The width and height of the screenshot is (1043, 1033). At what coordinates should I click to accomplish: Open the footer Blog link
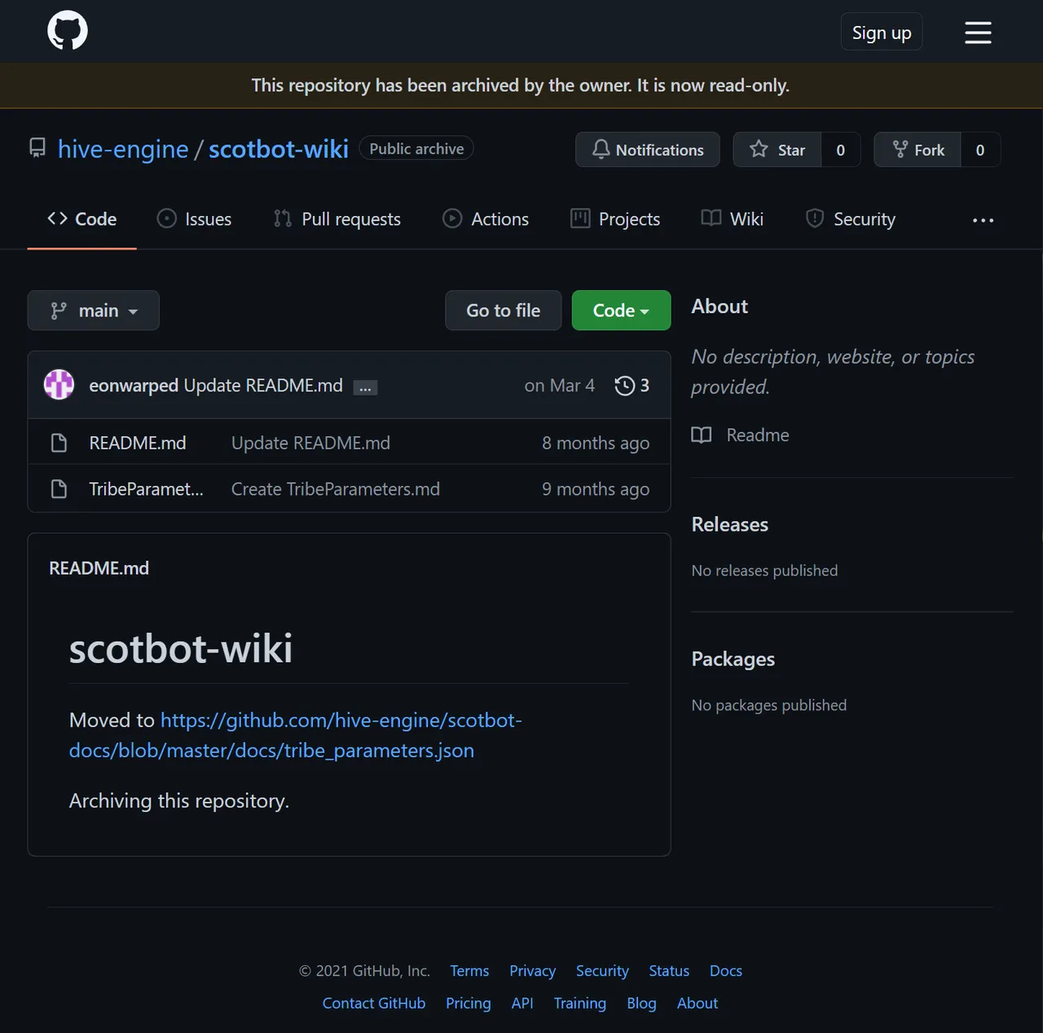641,1004
